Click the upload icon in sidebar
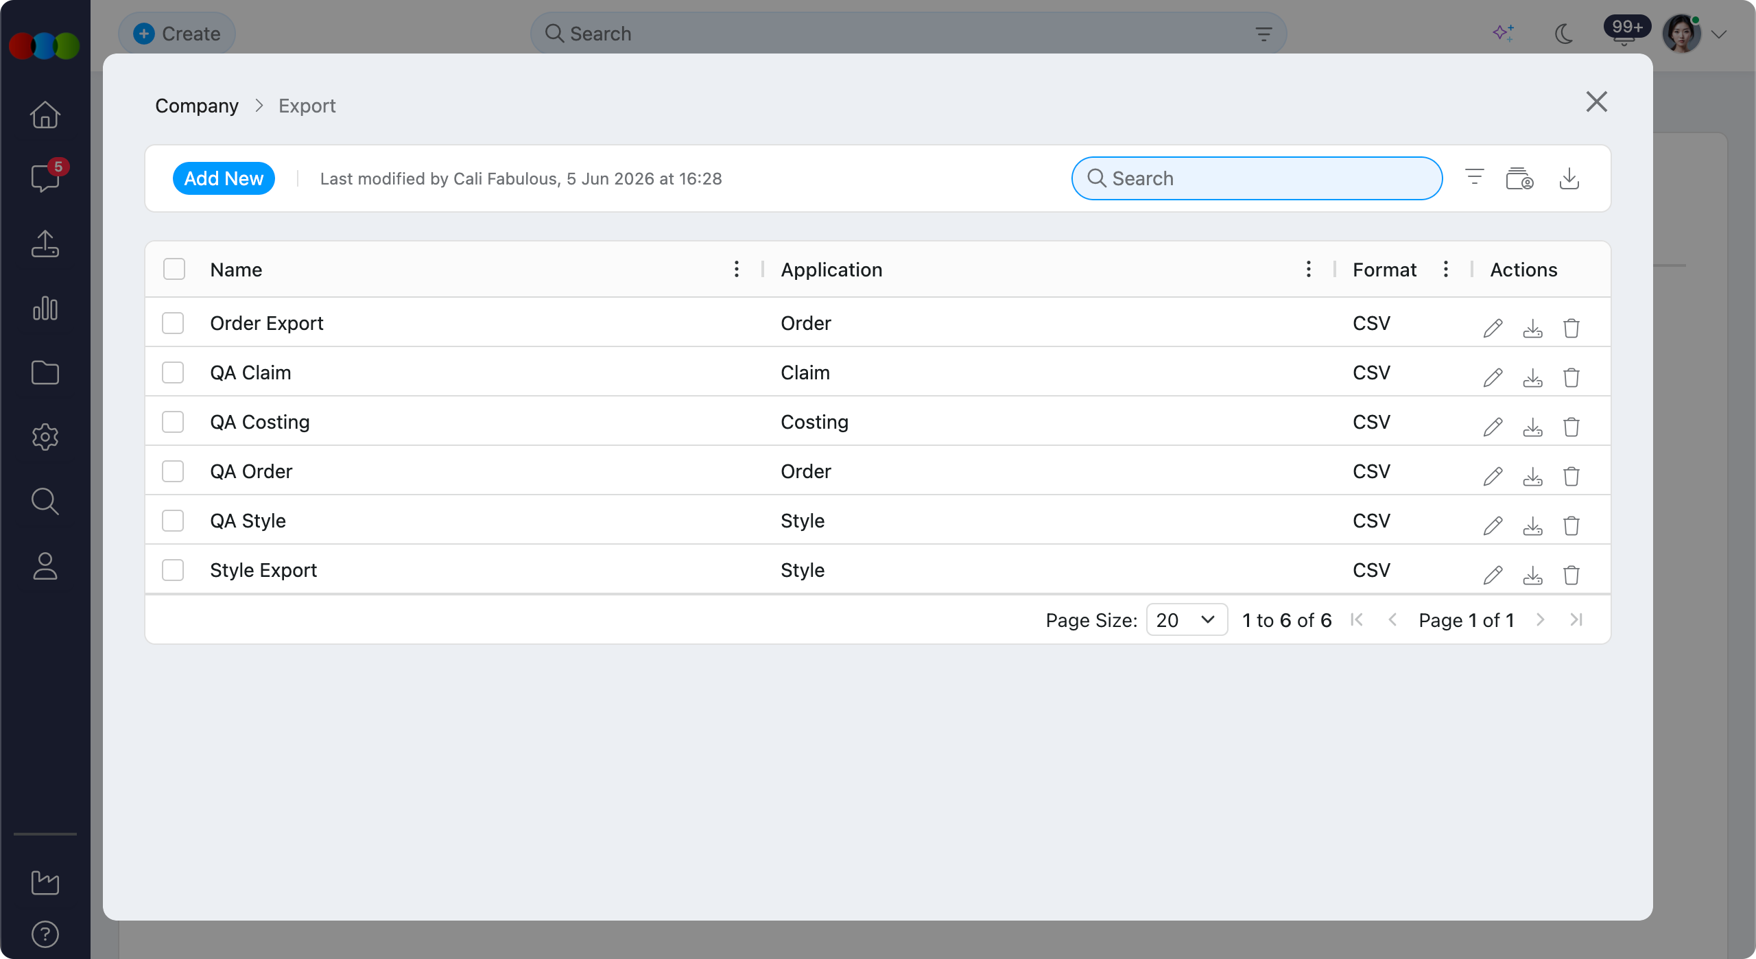 click(x=45, y=244)
